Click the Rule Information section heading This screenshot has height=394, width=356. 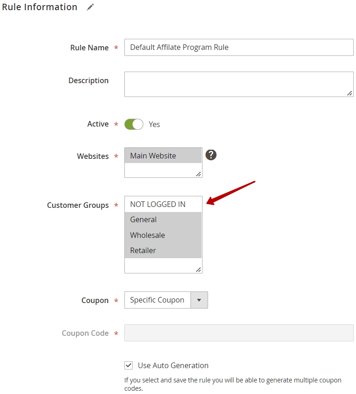pos(39,7)
